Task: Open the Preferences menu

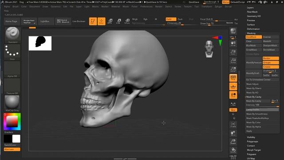Action: click(146, 7)
